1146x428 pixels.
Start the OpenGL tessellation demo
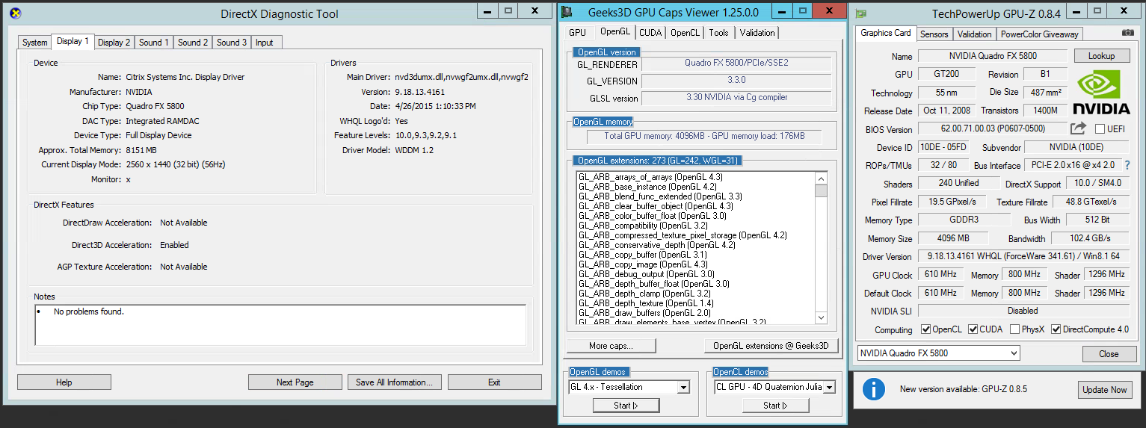tap(626, 406)
